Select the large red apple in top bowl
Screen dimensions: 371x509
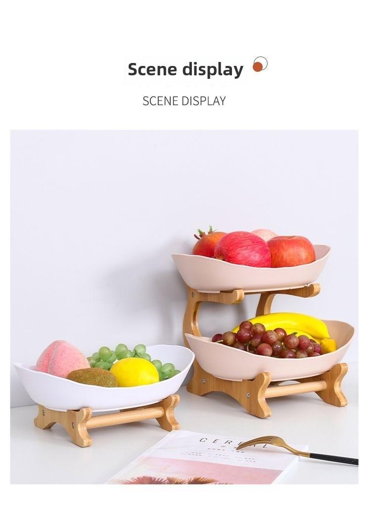pos(242,249)
